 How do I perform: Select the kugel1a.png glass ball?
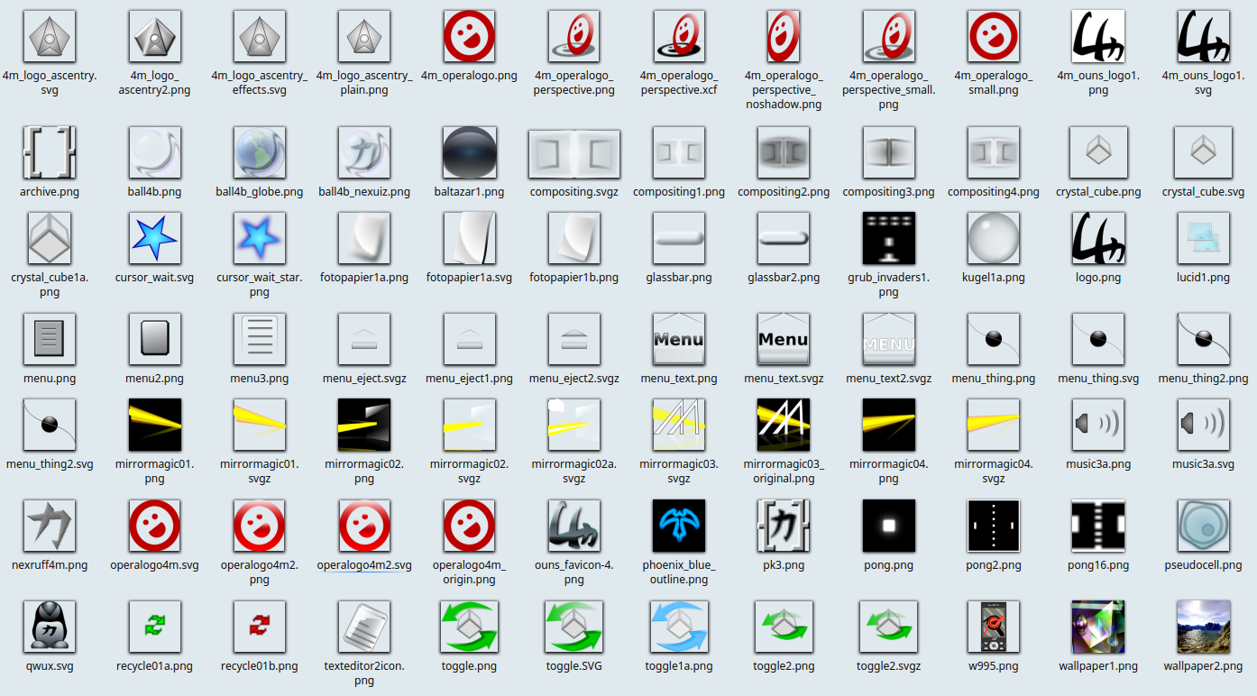point(994,238)
